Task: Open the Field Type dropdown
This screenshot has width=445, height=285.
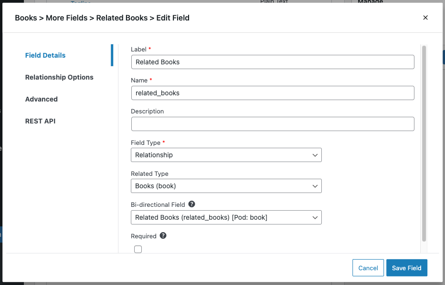Action: 226,155
